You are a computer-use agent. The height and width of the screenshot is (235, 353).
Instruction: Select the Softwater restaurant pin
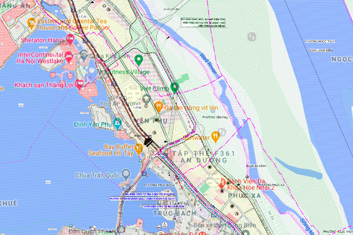215,137
